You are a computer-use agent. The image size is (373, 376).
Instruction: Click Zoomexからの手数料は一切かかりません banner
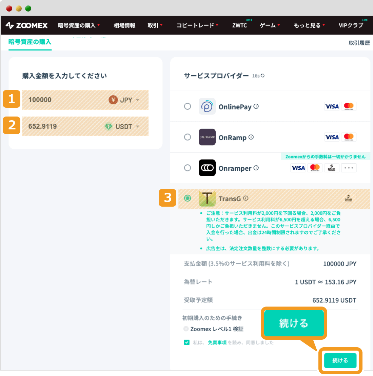click(x=326, y=156)
